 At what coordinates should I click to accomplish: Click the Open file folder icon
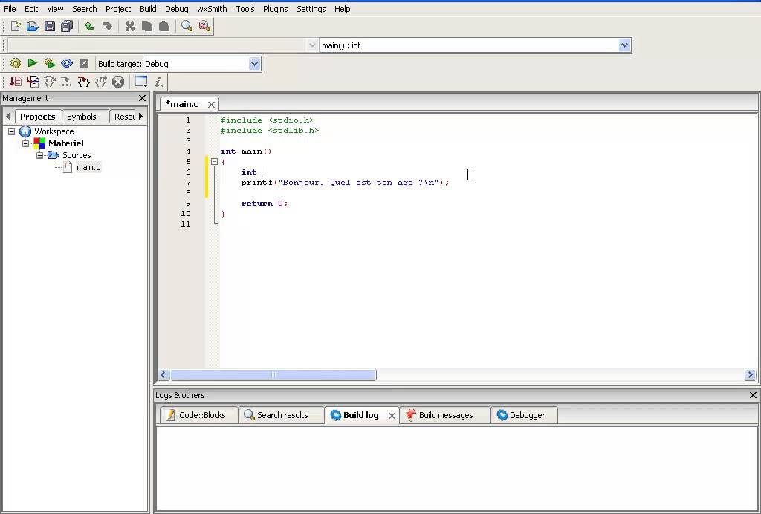[x=33, y=26]
